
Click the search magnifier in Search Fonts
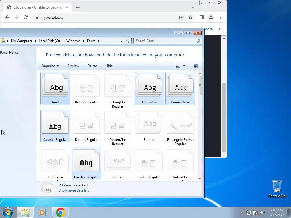[198, 41]
